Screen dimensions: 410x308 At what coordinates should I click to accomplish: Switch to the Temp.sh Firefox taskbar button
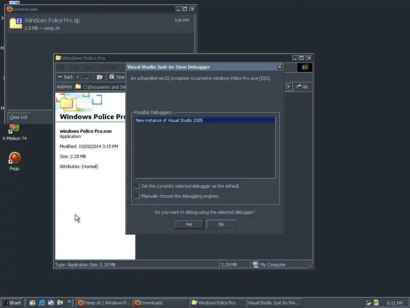(x=104, y=303)
